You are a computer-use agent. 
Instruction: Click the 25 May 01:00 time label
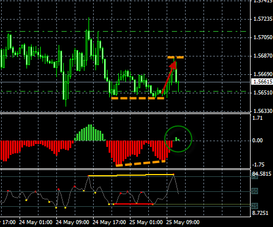[146, 222]
